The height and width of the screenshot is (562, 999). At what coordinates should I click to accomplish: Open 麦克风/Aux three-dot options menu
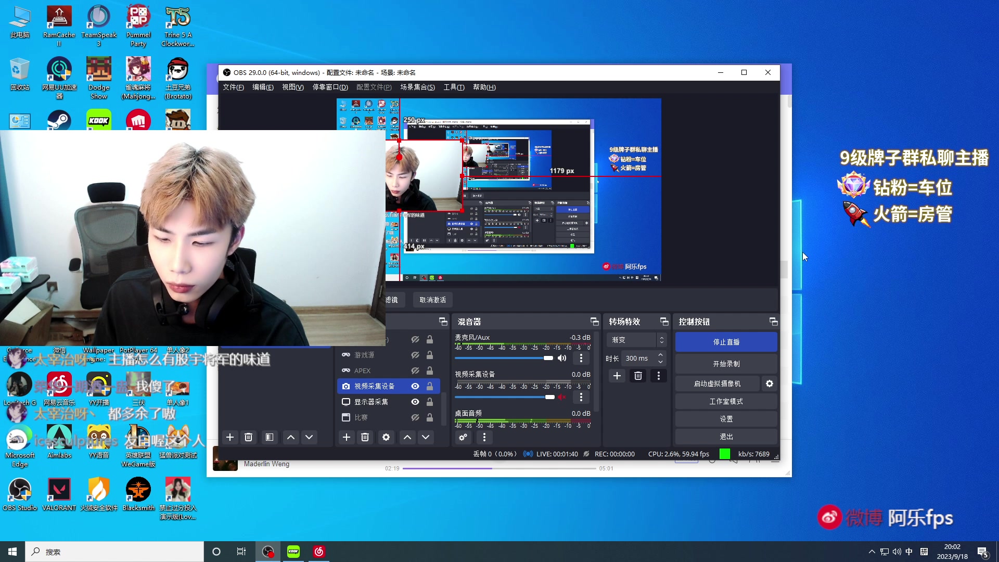[x=581, y=358]
